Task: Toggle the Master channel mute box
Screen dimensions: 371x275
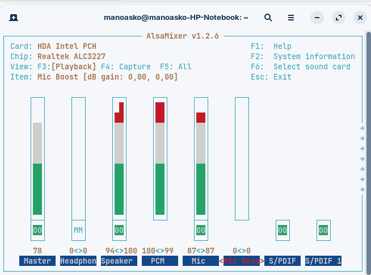Action: coord(37,230)
